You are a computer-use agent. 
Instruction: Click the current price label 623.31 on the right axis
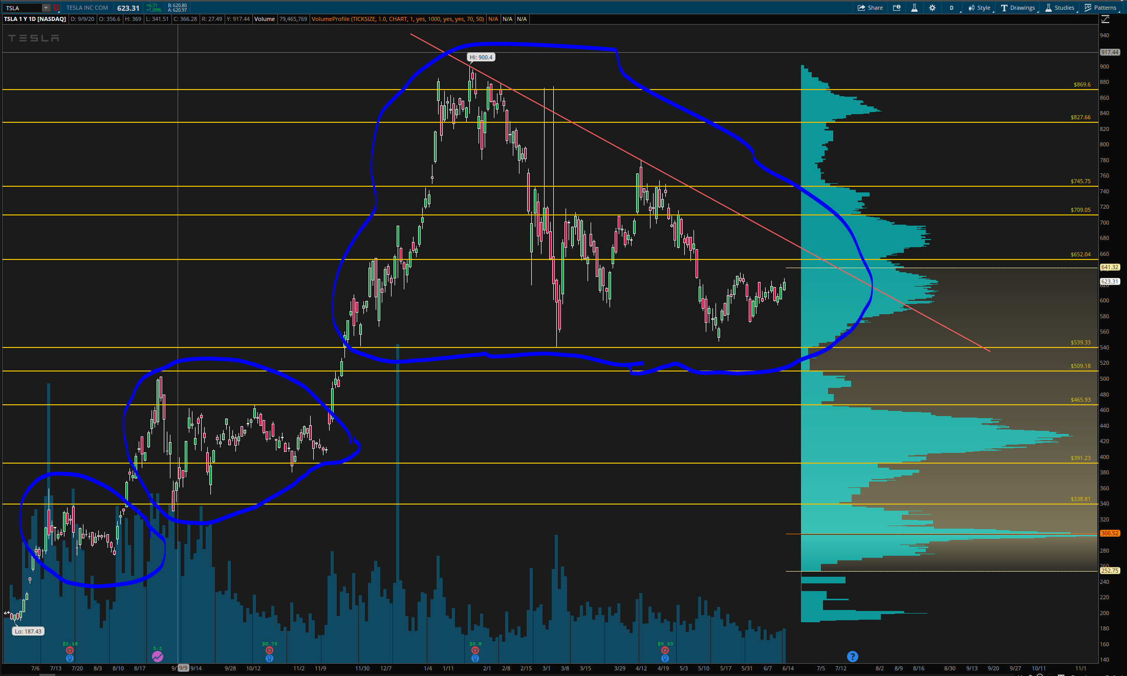tap(1110, 281)
